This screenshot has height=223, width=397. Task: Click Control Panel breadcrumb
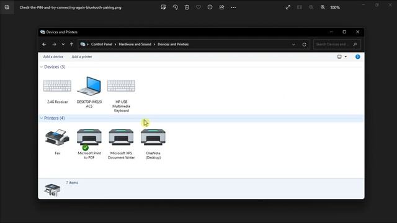(102, 44)
